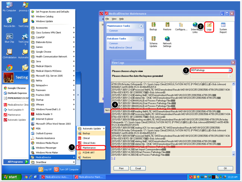242x182 pixels.
Task: Switch to MedicalDirector Maint taskbar button
Action: (89, 177)
